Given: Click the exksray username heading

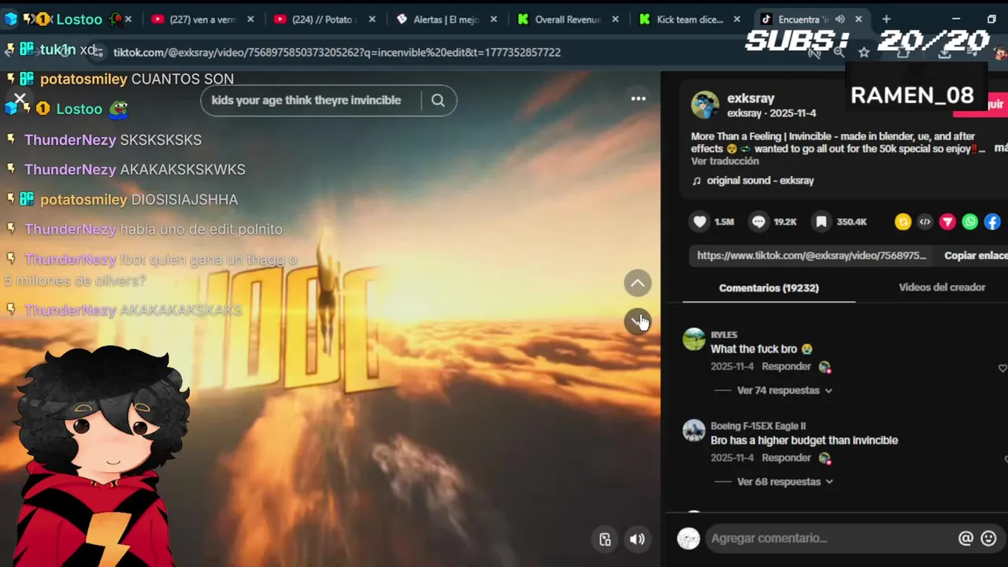Looking at the screenshot, I should point(750,98).
